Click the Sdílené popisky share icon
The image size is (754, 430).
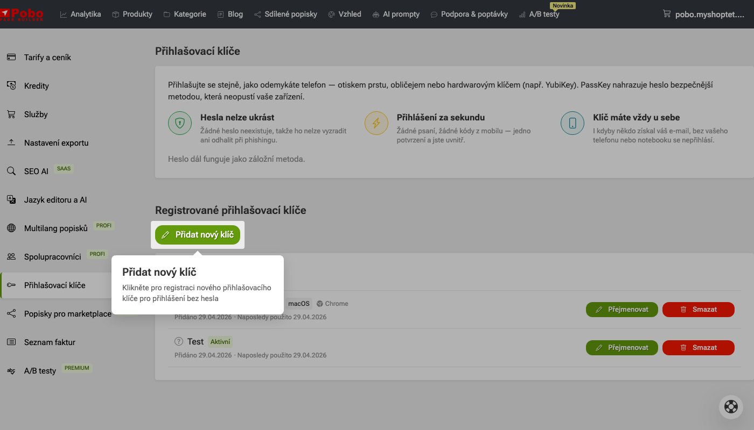click(258, 15)
